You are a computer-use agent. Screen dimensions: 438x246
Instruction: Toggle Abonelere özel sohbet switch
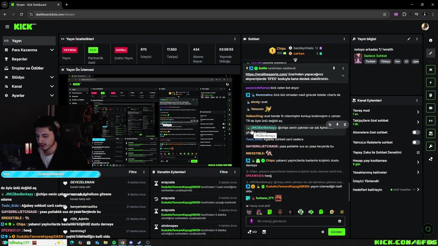click(x=416, y=132)
